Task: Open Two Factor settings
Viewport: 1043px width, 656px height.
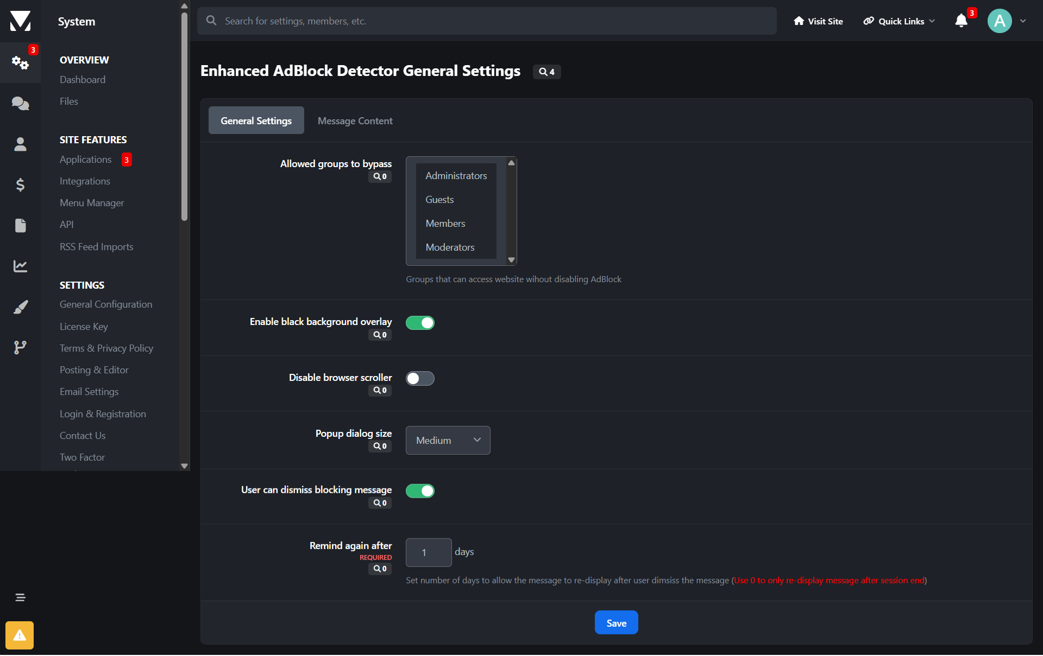Action: tap(82, 457)
